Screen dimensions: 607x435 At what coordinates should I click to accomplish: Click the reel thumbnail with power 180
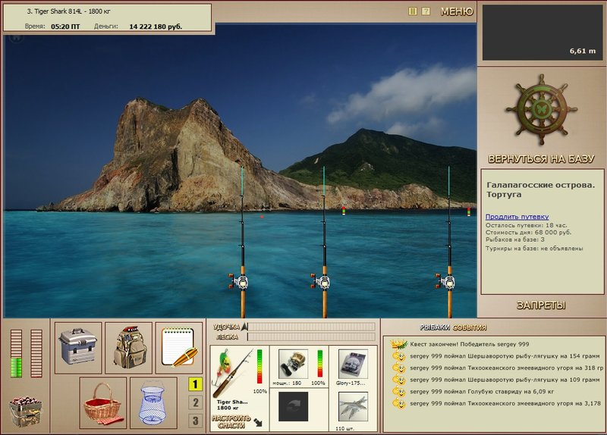(293, 364)
